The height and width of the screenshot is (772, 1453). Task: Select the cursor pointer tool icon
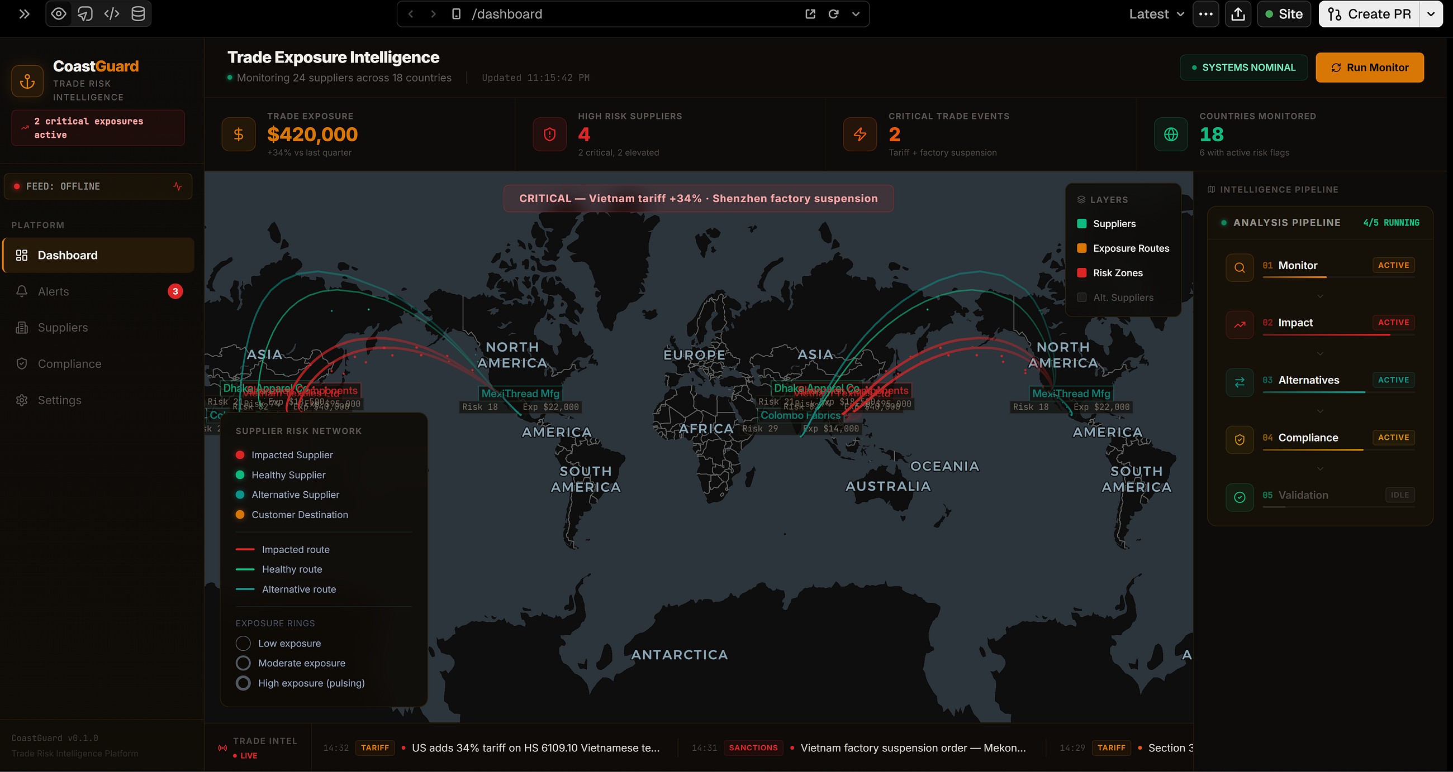pyautogui.click(x=85, y=14)
